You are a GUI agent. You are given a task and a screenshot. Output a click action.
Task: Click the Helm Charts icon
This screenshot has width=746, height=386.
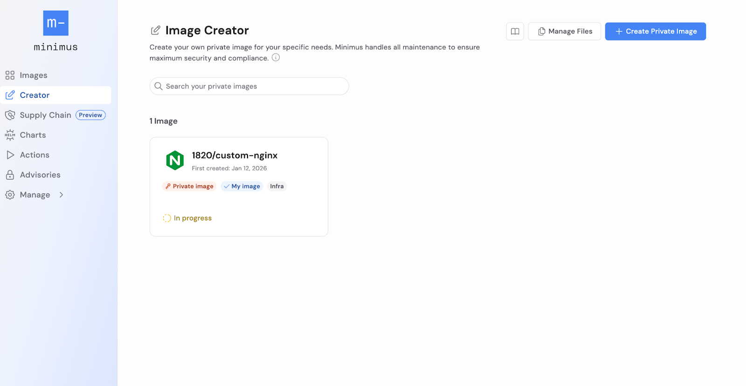pyautogui.click(x=10, y=135)
